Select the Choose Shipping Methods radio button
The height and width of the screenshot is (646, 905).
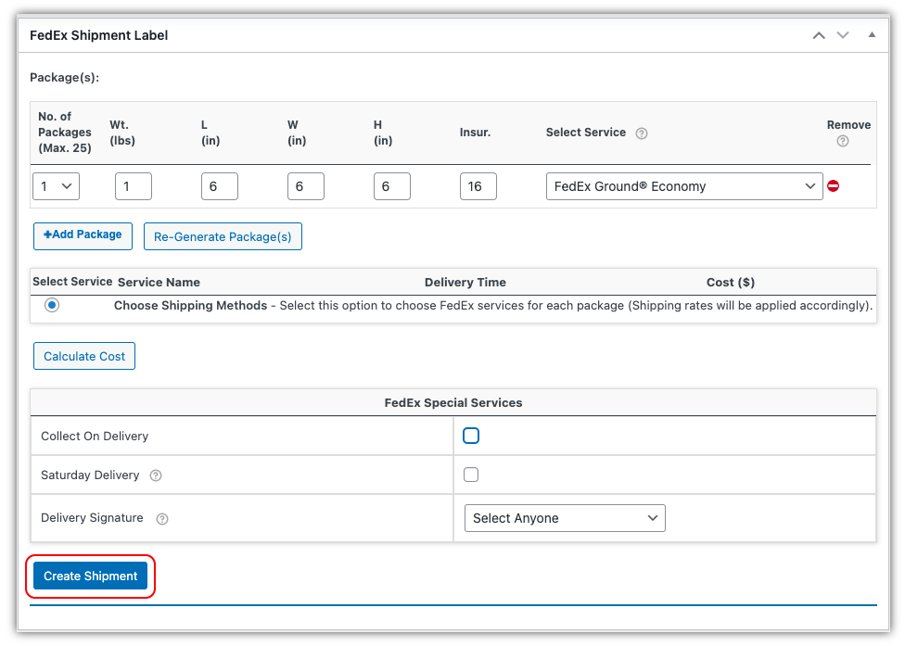click(52, 305)
